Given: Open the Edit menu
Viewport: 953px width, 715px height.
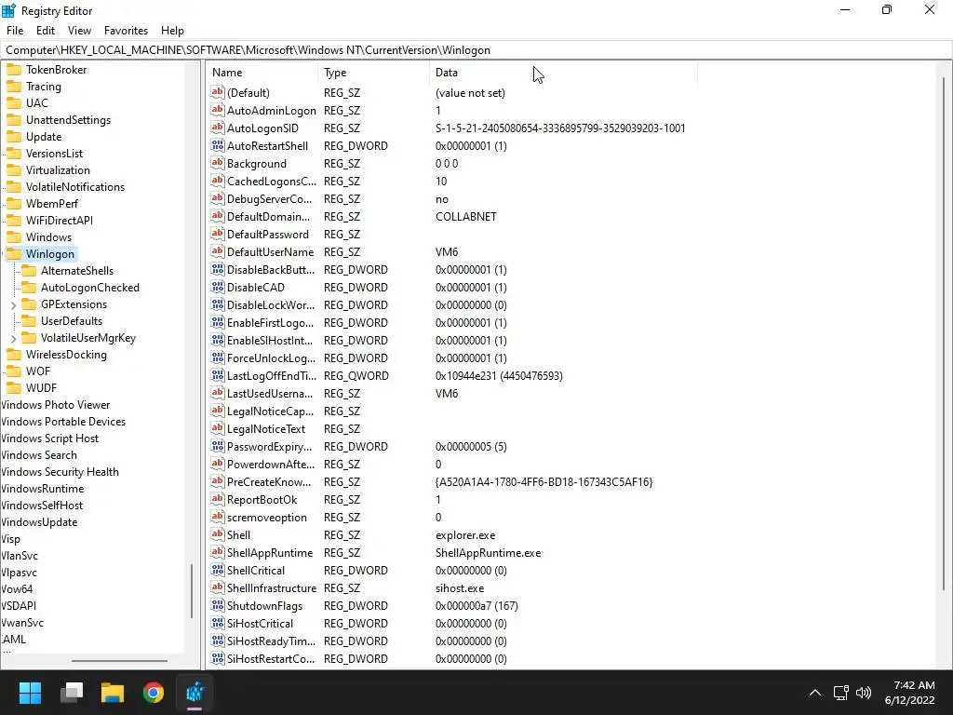Looking at the screenshot, I should coord(45,31).
